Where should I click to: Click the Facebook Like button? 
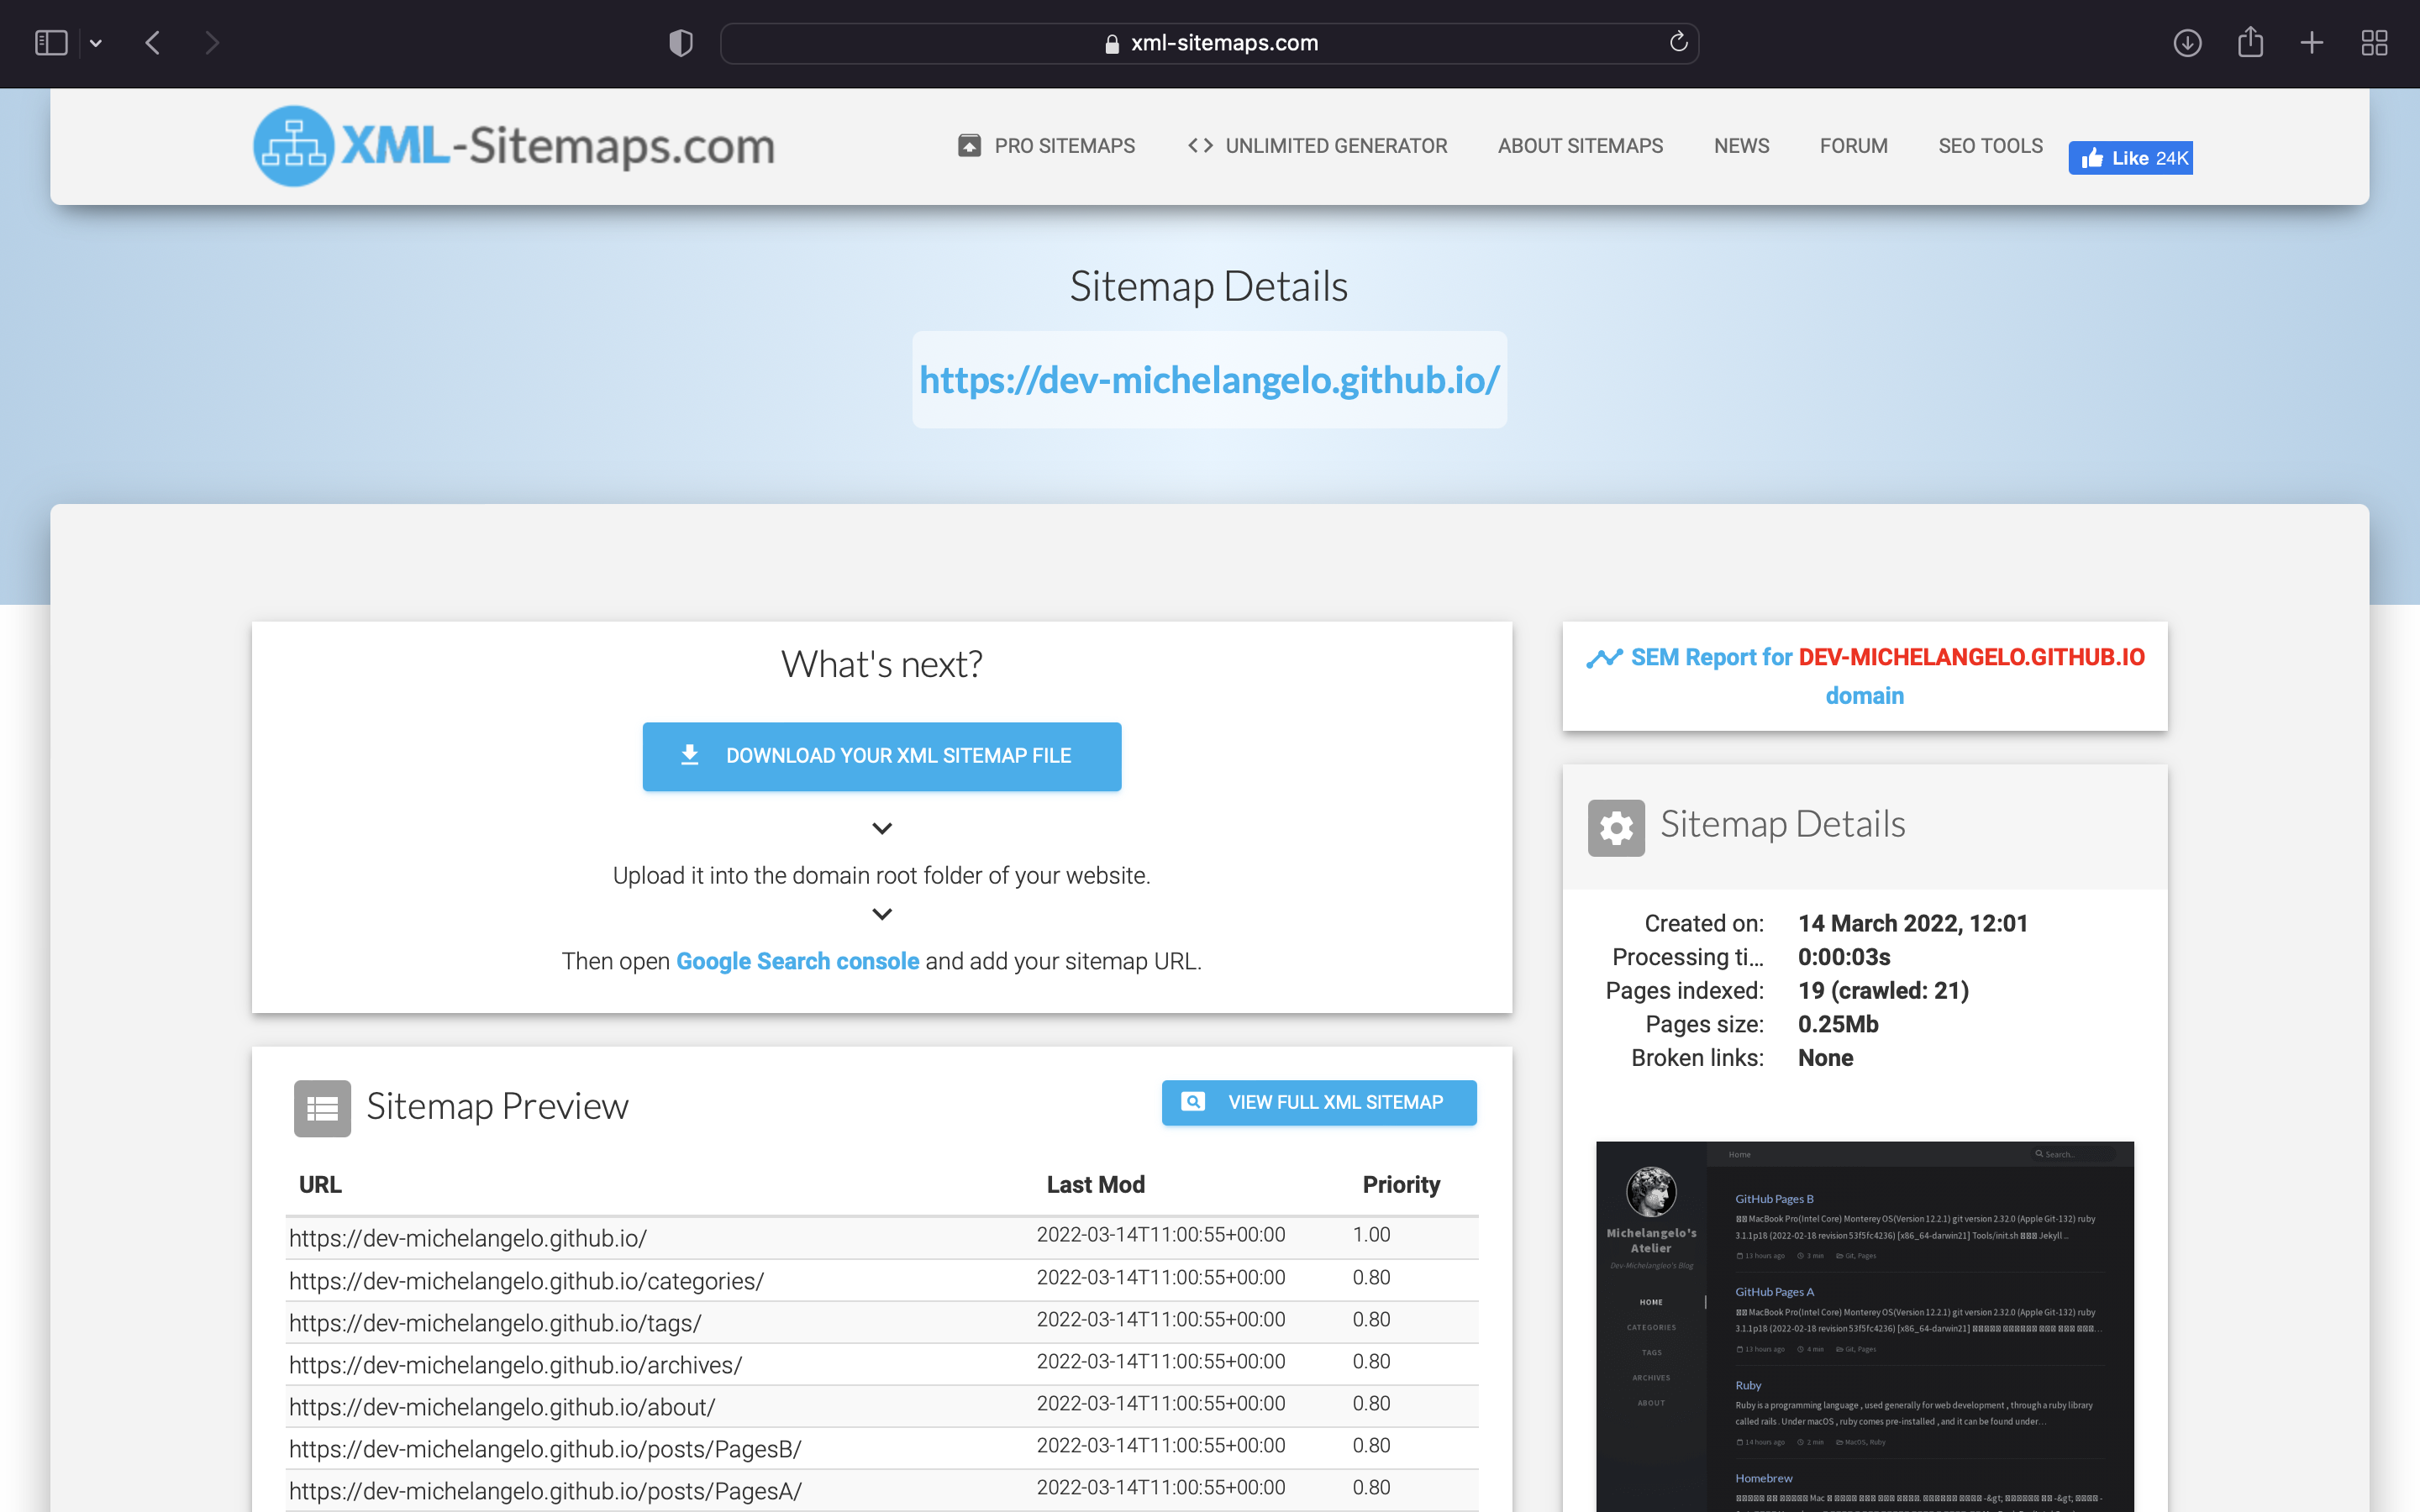tap(2130, 158)
